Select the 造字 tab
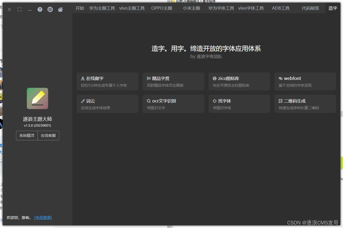The height and width of the screenshot is (228, 343). pos(333,8)
